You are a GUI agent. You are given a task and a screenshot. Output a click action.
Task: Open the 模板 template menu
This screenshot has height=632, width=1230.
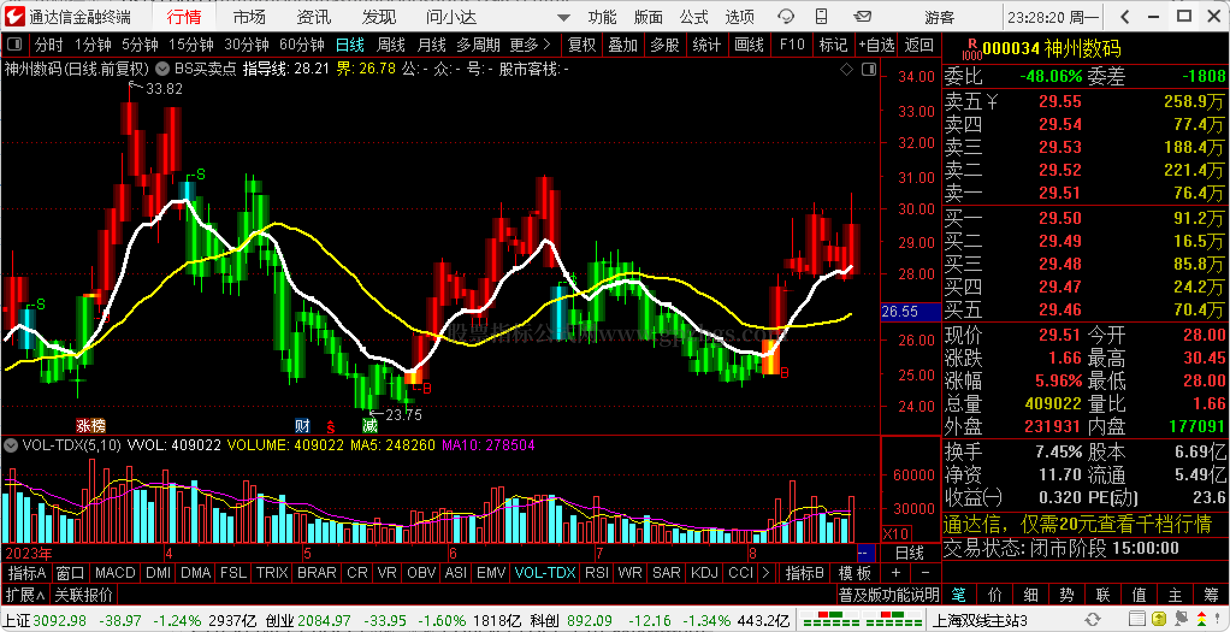point(855,573)
